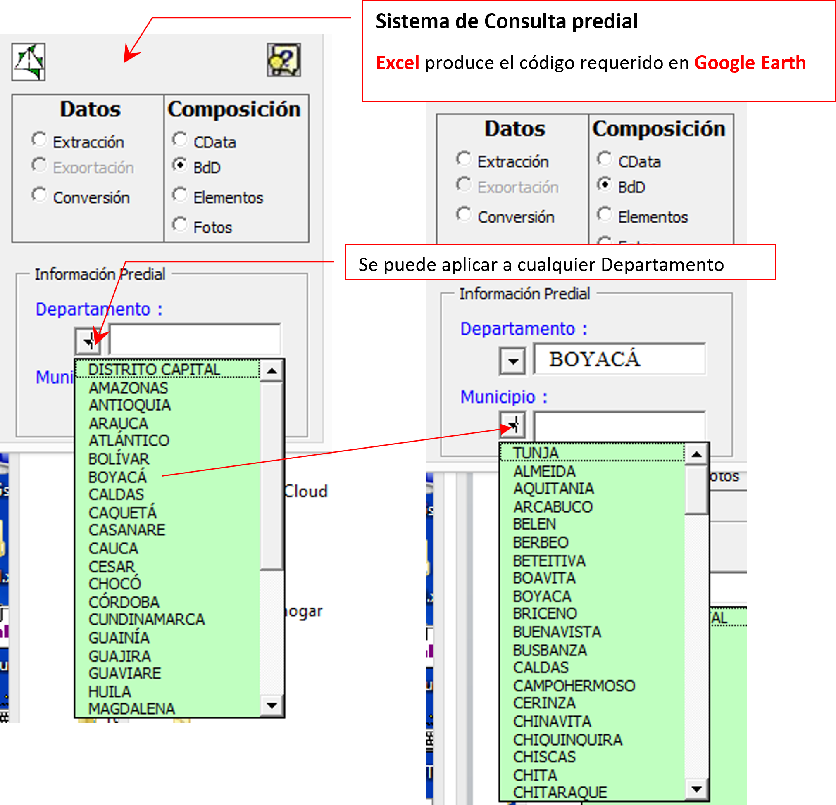Choose ARCABUCO from municipality list
836x805 pixels.
[x=593, y=507]
